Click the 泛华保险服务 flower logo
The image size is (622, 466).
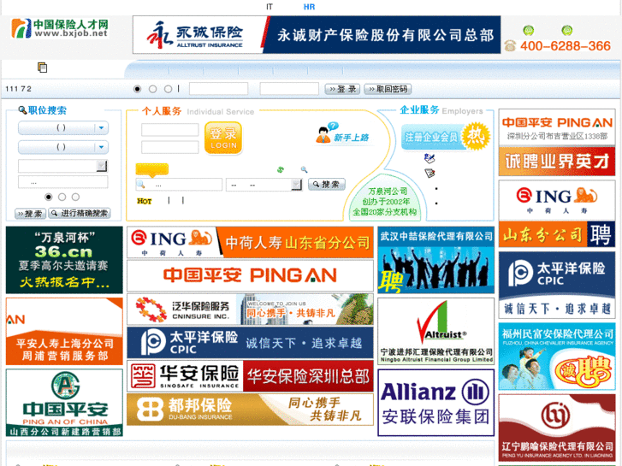click(x=151, y=310)
